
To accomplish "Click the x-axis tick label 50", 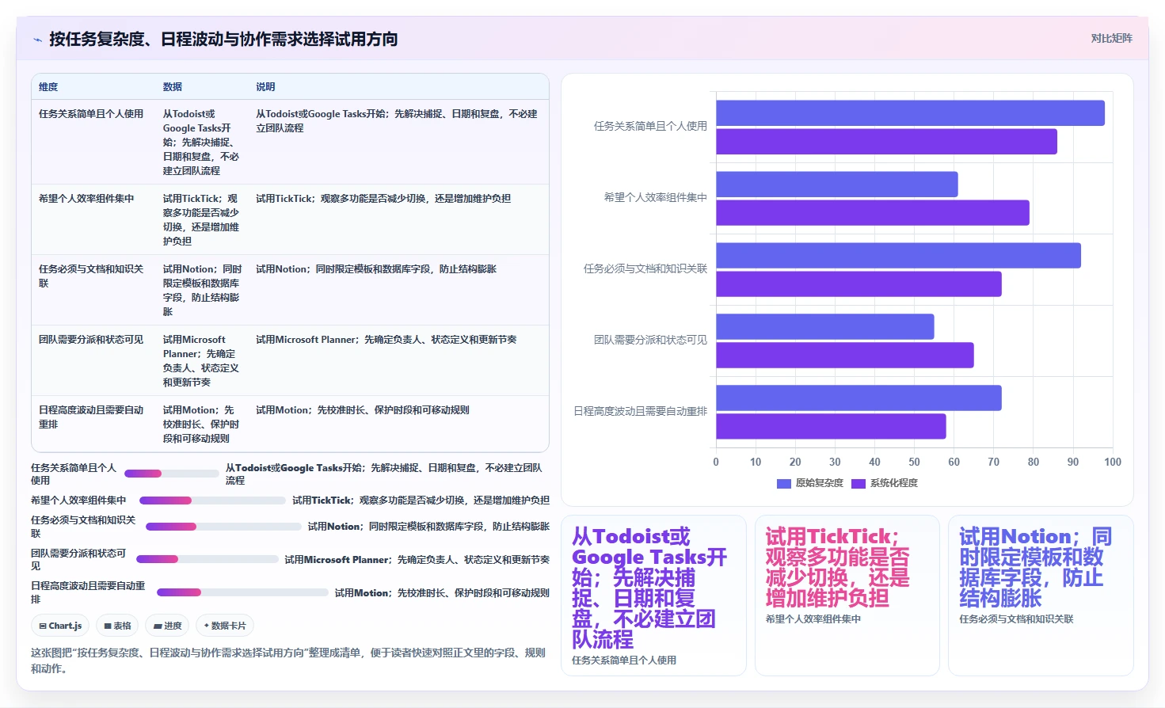I will [x=914, y=462].
